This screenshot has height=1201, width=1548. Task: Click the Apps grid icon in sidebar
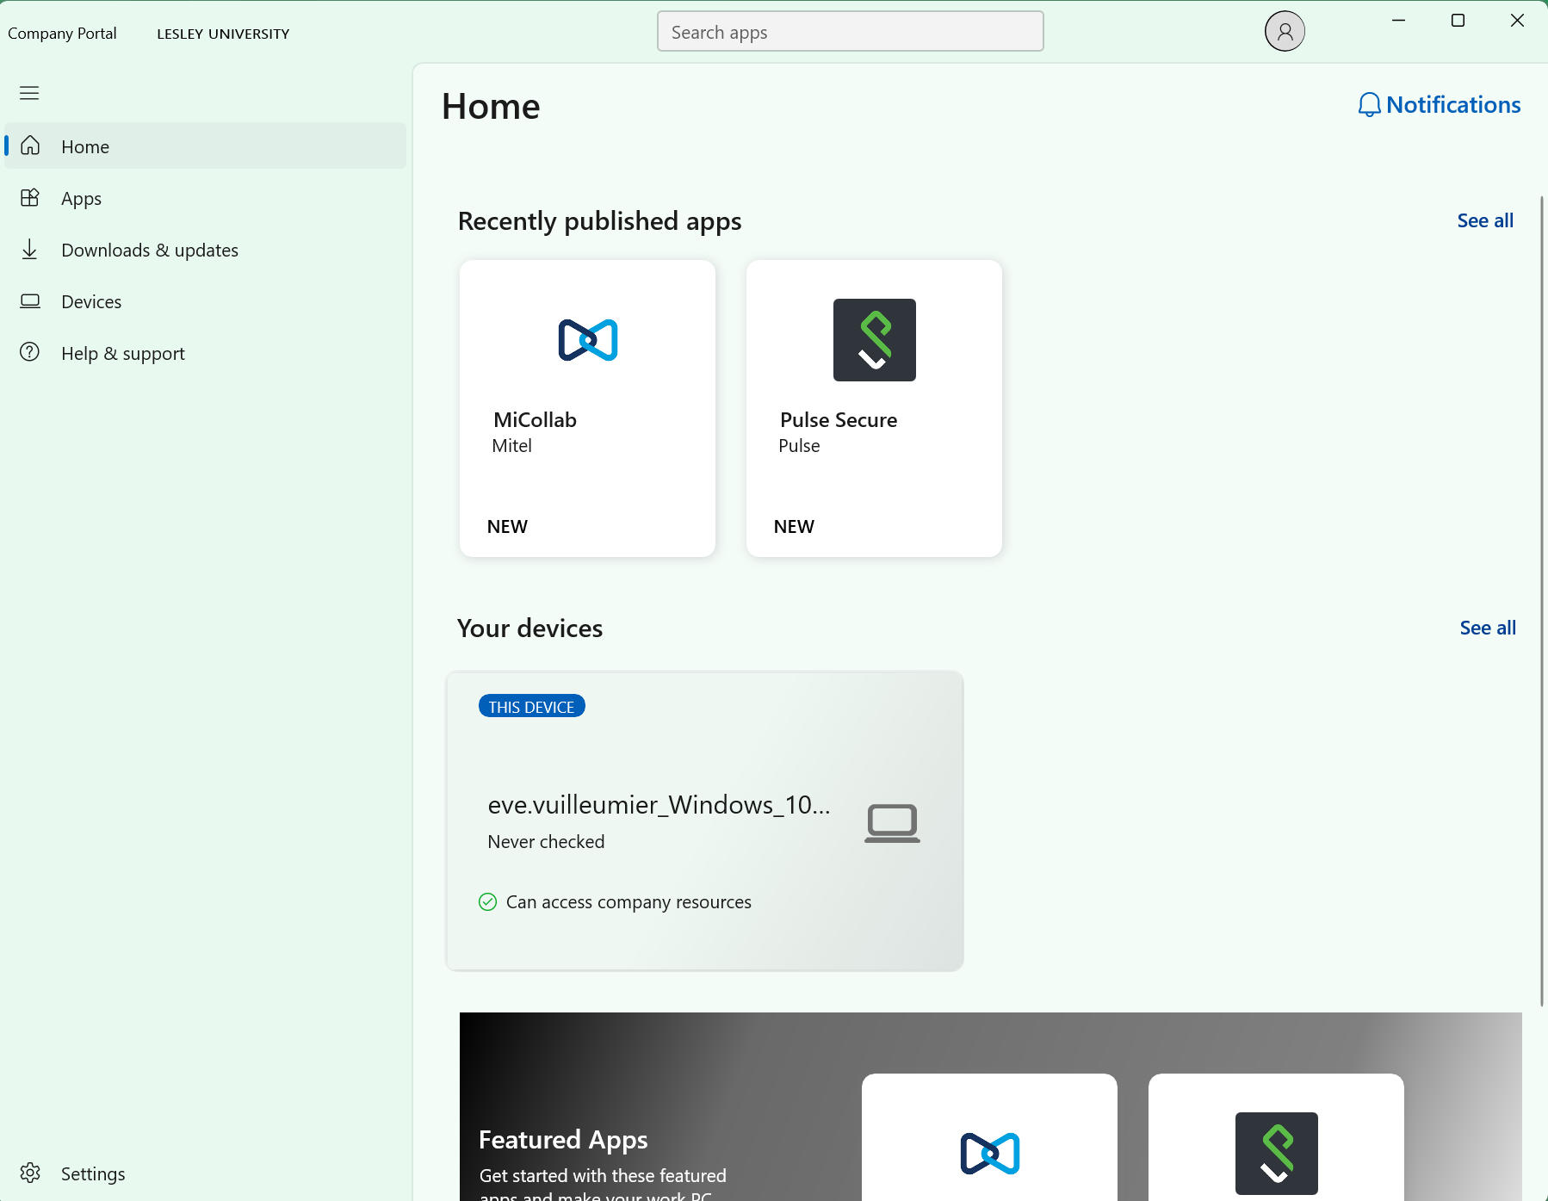coord(30,197)
